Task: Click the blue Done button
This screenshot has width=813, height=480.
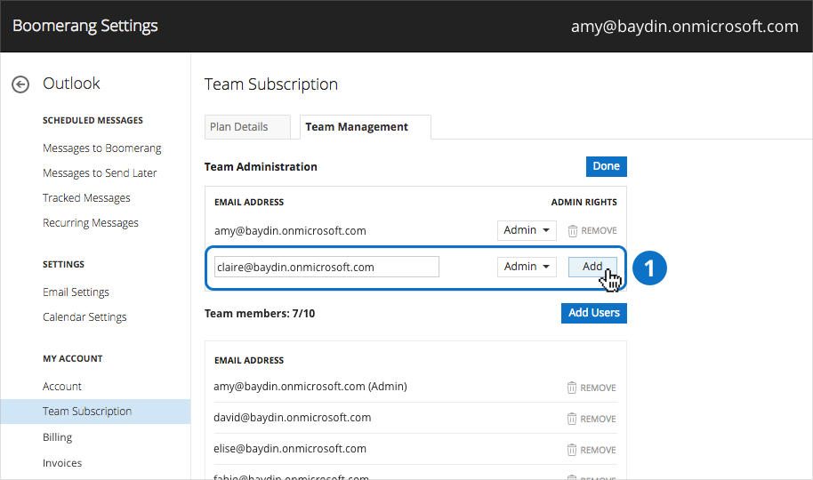Action: tap(606, 166)
